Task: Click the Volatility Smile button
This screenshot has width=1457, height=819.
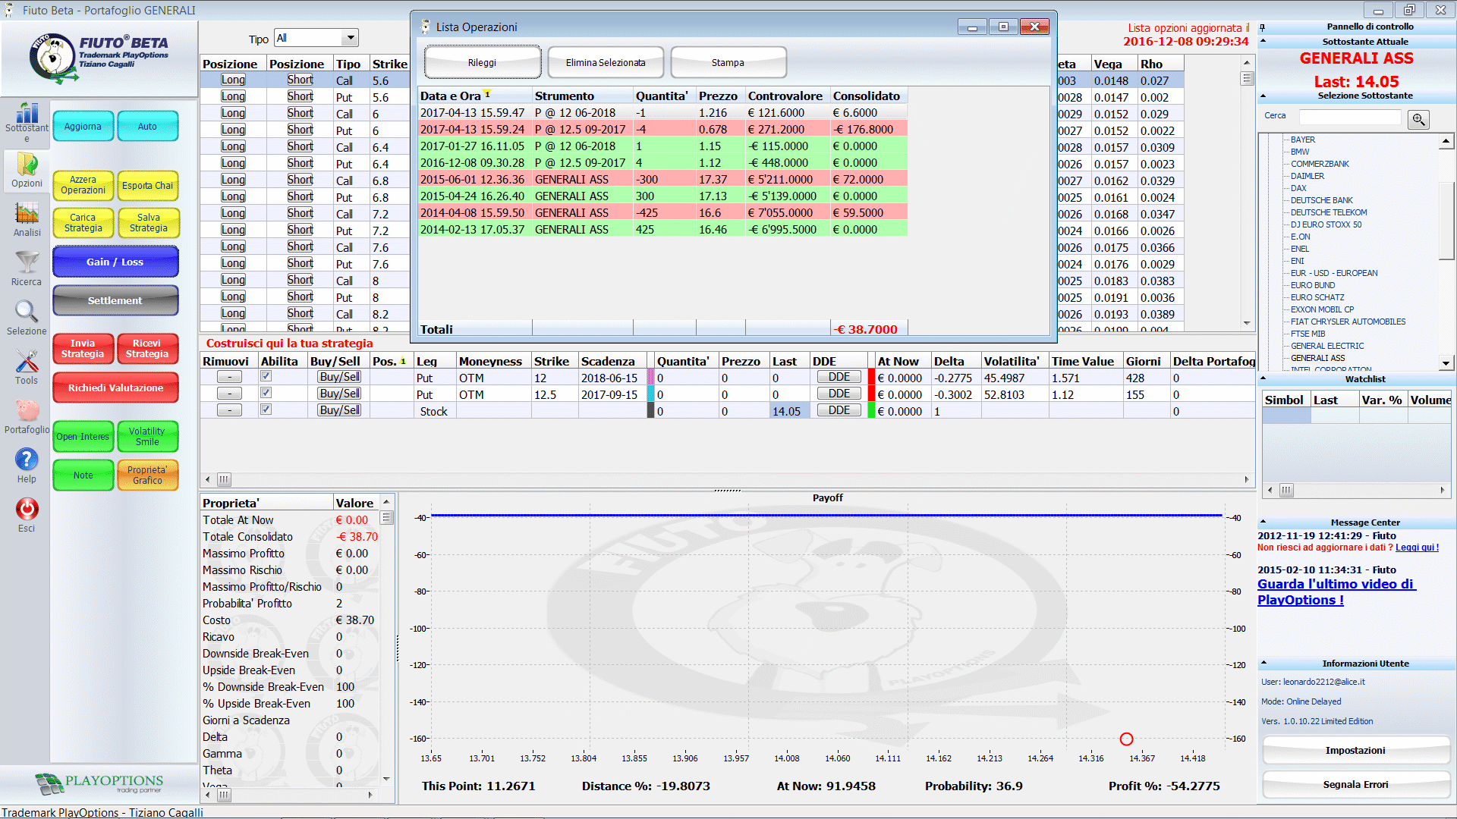Action: coord(147,436)
